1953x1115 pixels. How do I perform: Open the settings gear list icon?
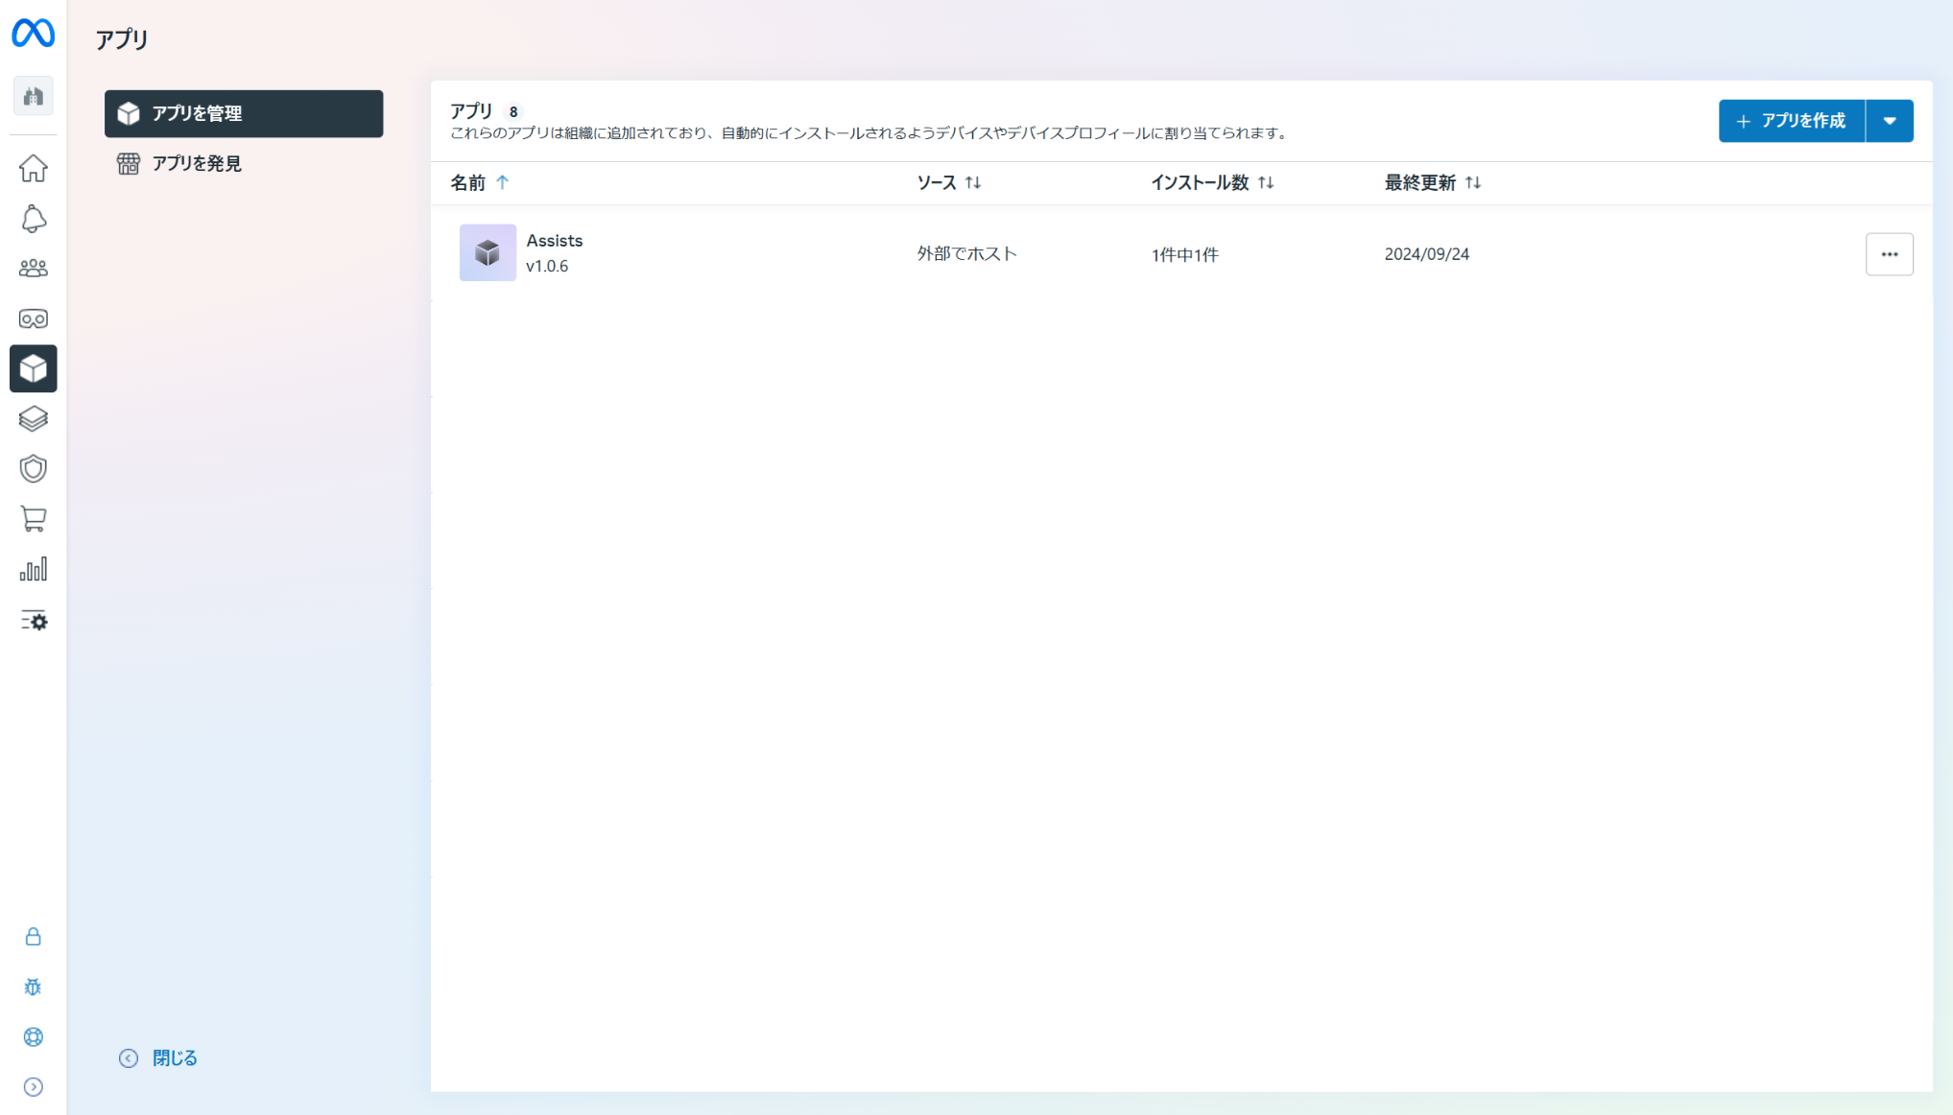[34, 621]
